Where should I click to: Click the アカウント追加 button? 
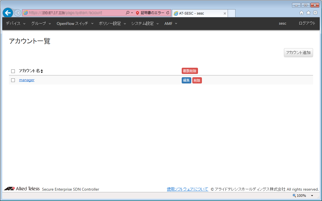(298, 53)
